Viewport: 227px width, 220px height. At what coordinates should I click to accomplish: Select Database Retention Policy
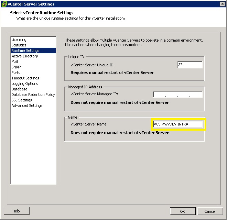[x=33, y=95]
